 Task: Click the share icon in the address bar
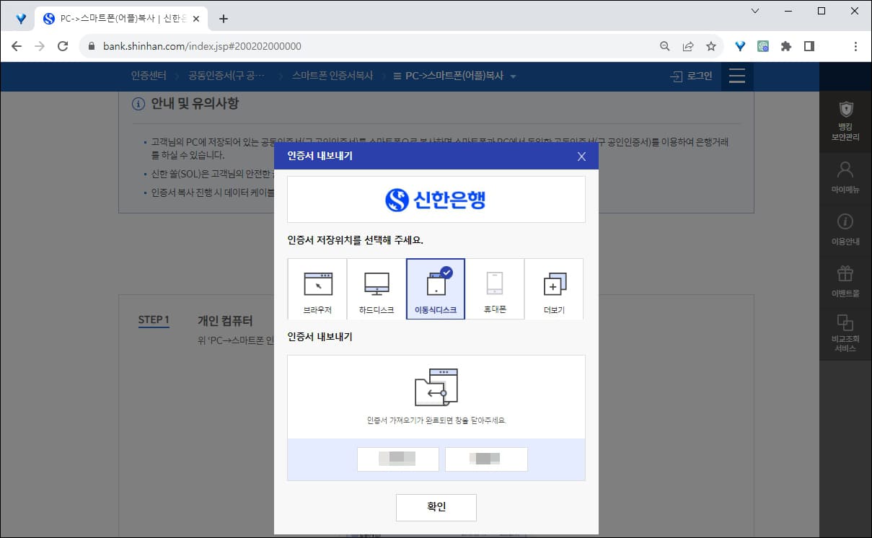pyautogui.click(x=688, y=45)
